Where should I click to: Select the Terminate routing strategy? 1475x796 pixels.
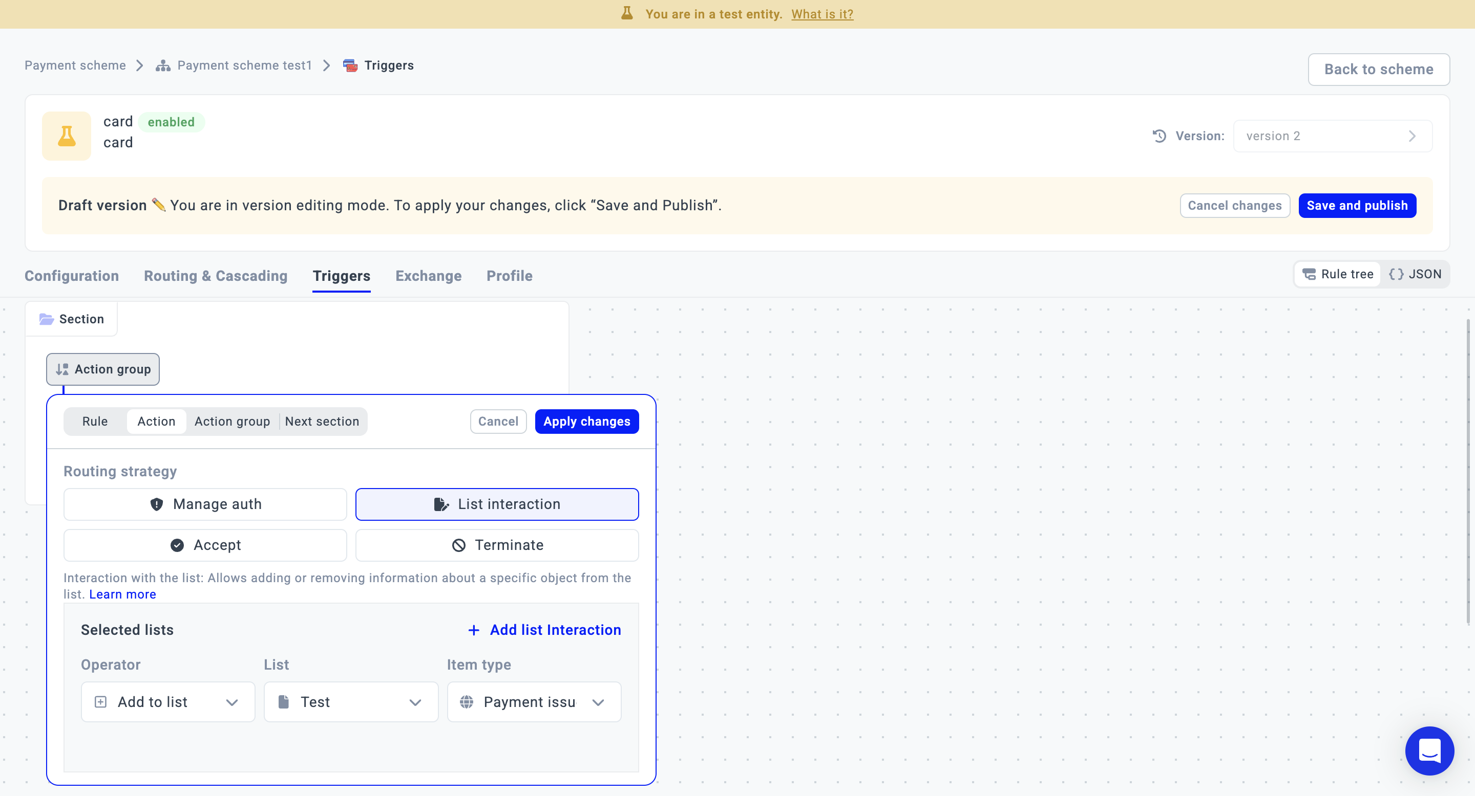click(x=496, y=545)
